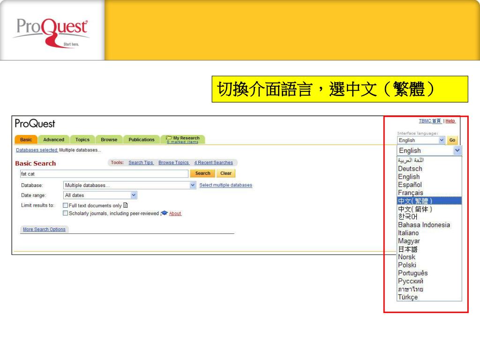
Task: Select Thai ภาษาไทย in the language list
Action: coord(429,289)
